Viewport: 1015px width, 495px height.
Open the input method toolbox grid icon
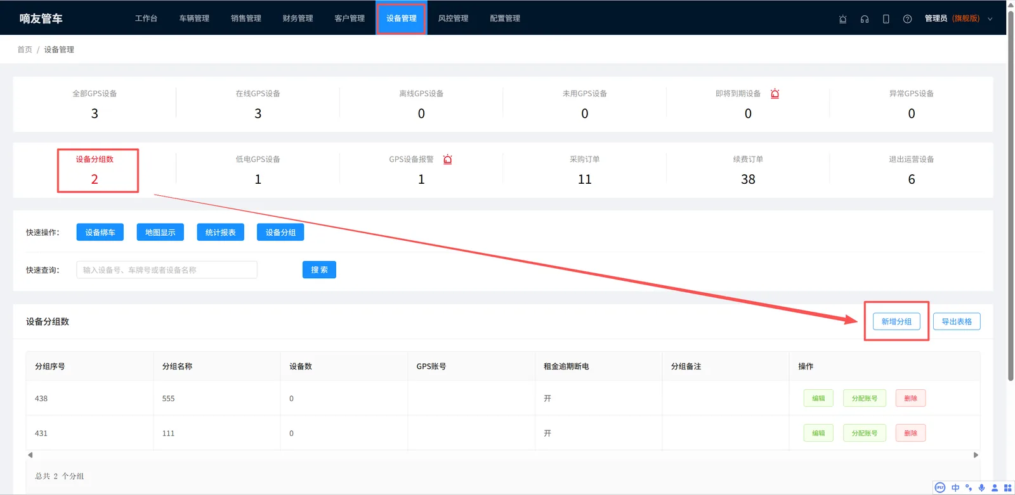(1007, 487)
